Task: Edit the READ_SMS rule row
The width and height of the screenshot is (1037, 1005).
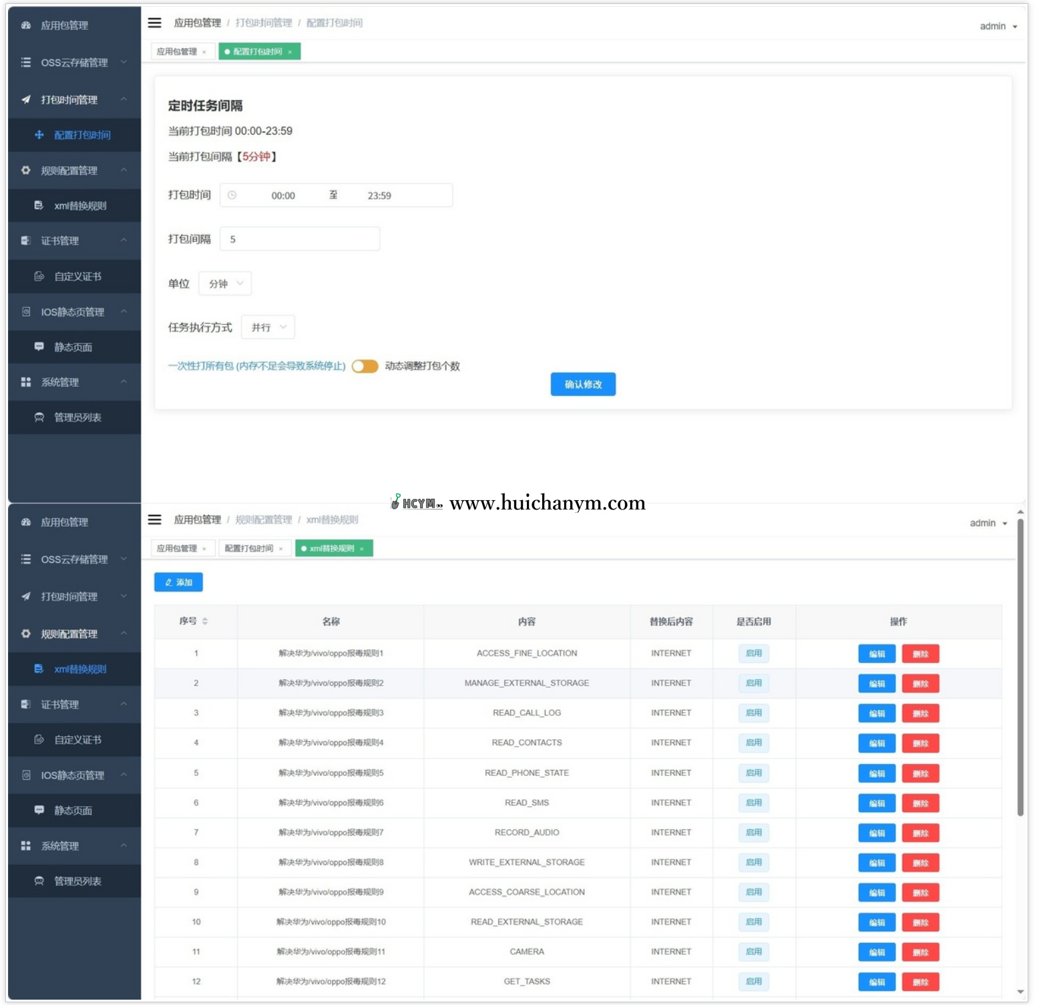Action: tap(876, 803)
